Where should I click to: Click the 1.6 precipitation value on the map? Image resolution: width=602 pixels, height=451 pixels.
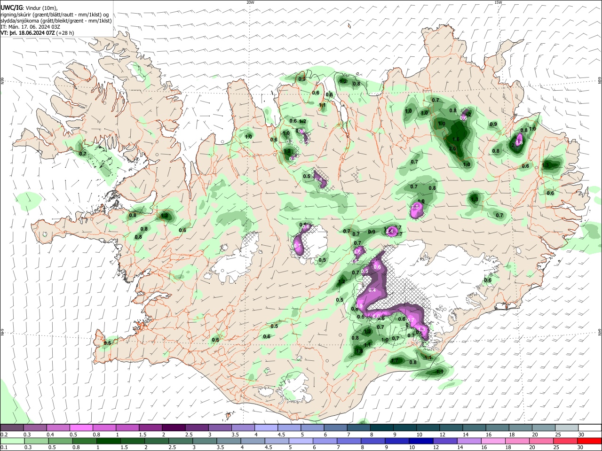(455, 139)
